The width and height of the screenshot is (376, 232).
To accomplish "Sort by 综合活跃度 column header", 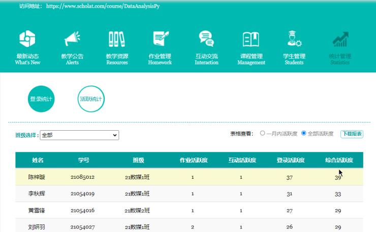I will point(339,160).
